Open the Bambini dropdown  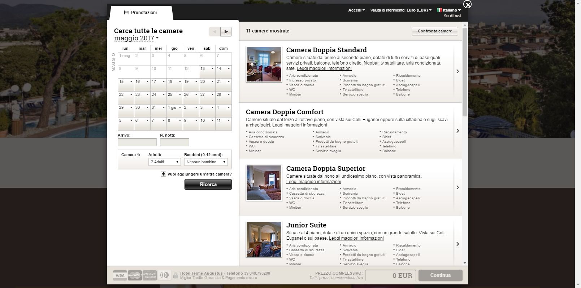click(x=206, y=162)
